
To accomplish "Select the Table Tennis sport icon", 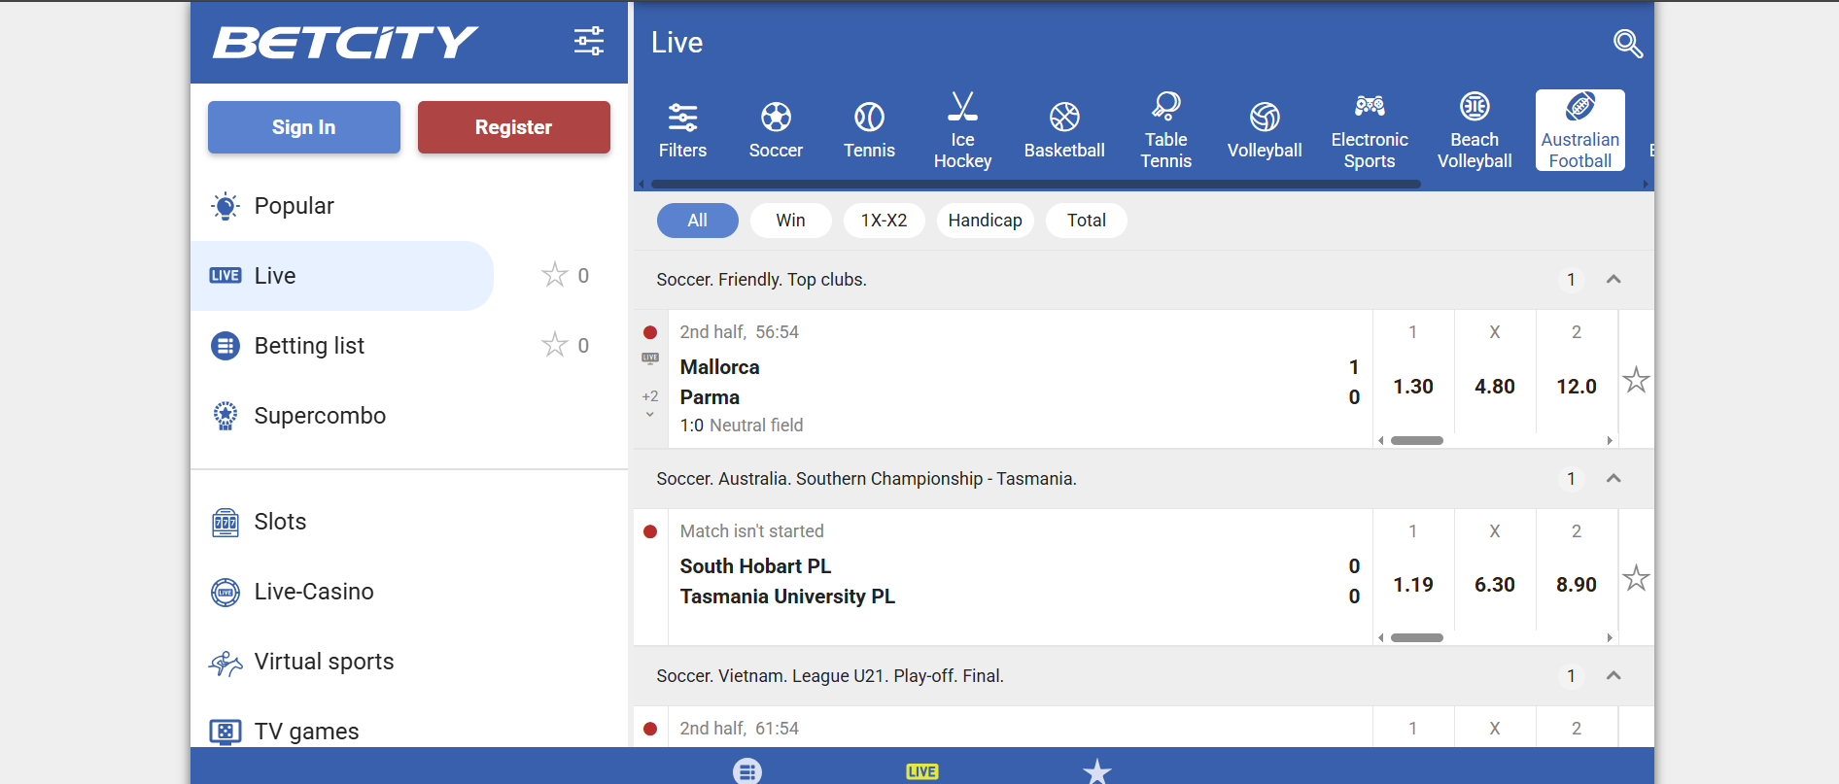I will [x=1165, y=130].
